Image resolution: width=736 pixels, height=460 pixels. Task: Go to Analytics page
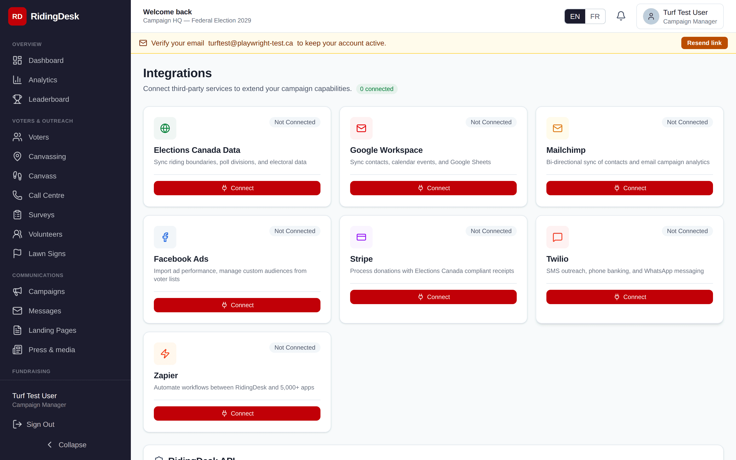[x=65, y=80]
